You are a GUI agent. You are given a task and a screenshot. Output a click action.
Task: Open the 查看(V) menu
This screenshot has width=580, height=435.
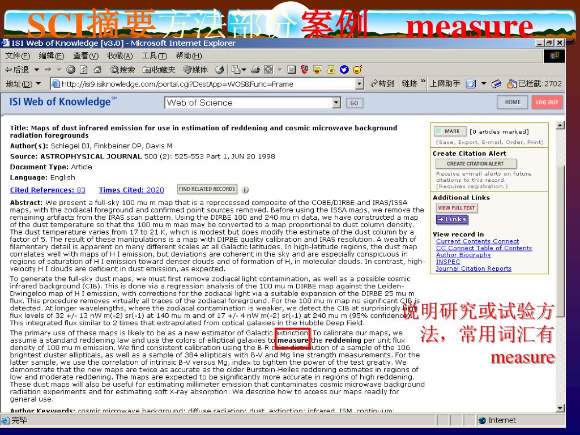[86, 56]
